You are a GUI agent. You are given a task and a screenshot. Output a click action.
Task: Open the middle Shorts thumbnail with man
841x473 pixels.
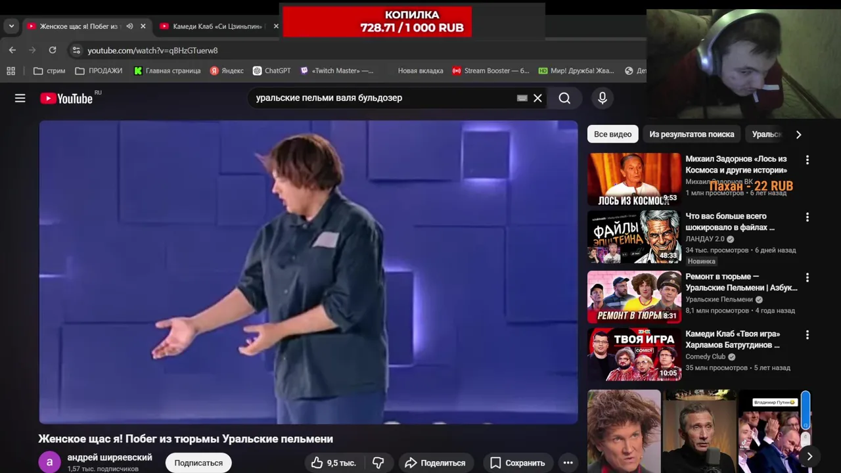(x=699, y=431)
